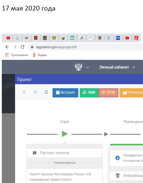Click the blue info icon

click(118, 158)
